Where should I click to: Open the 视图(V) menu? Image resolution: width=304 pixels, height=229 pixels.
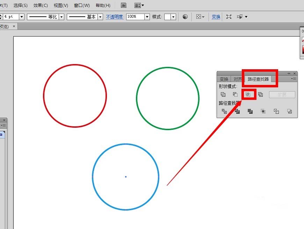61,6
